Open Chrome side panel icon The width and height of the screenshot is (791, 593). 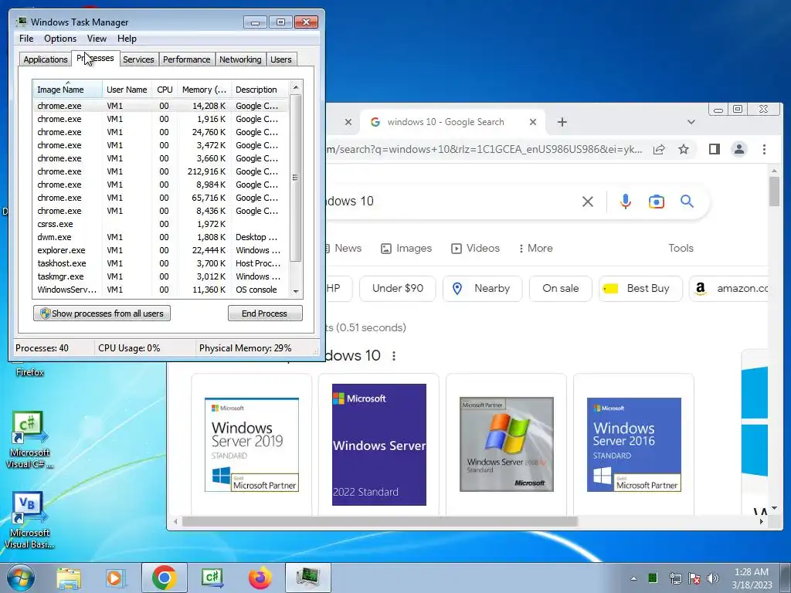pos(714,149)
